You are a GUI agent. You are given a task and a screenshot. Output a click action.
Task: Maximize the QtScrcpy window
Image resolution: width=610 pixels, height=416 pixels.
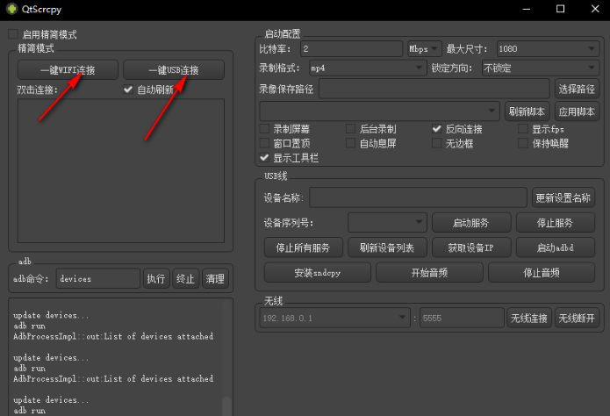(560, 9)
